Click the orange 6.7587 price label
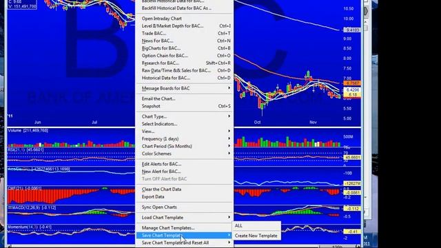Screen dimensions: 441x248 click(352, 83)
